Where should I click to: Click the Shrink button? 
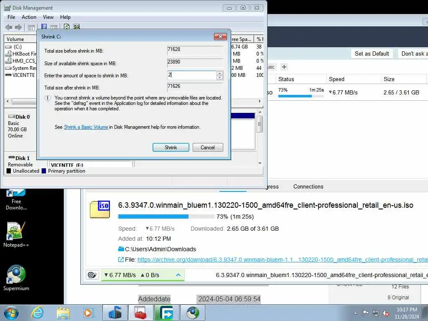tap(171, 148)
